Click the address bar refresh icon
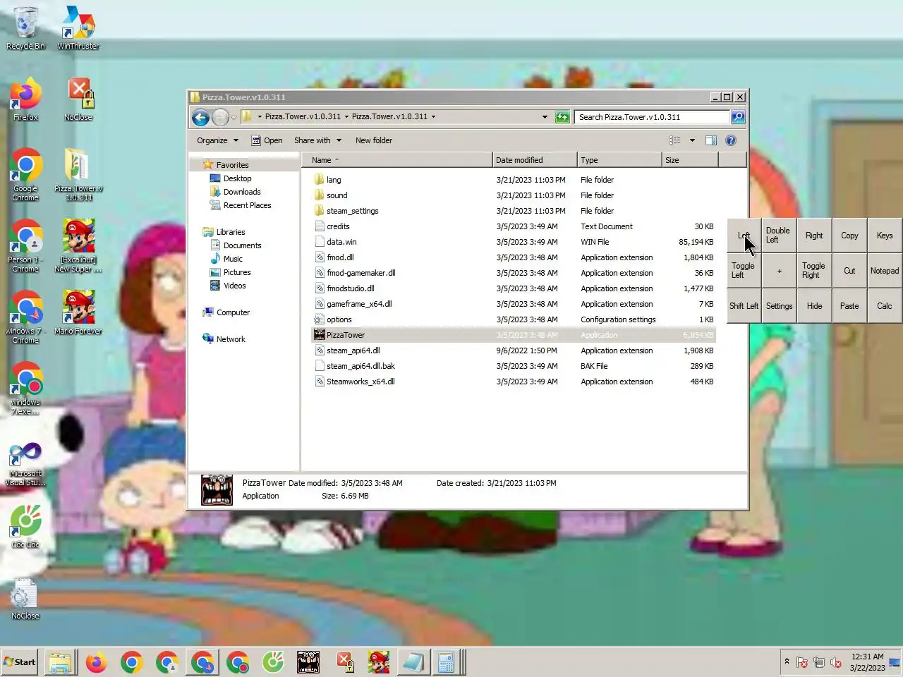The height and width of the screenshot is (677, 903). tap(562, 117)
